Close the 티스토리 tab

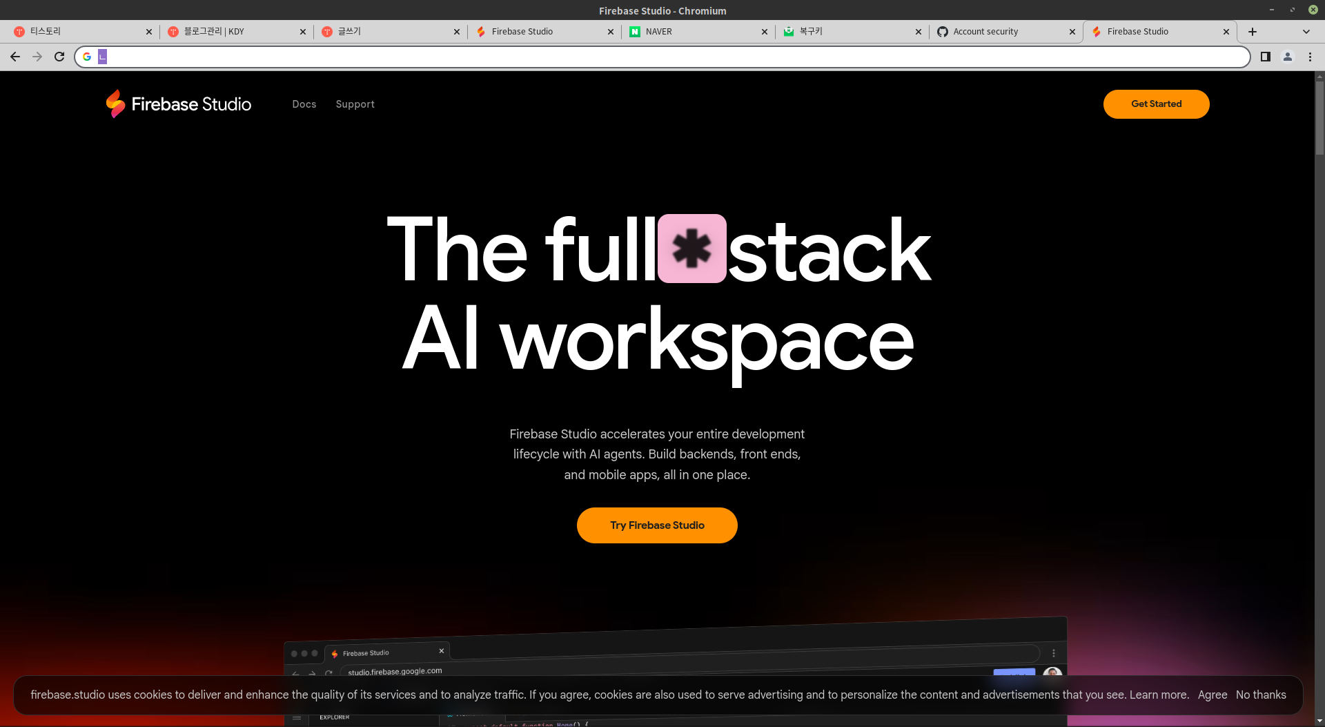148,32
